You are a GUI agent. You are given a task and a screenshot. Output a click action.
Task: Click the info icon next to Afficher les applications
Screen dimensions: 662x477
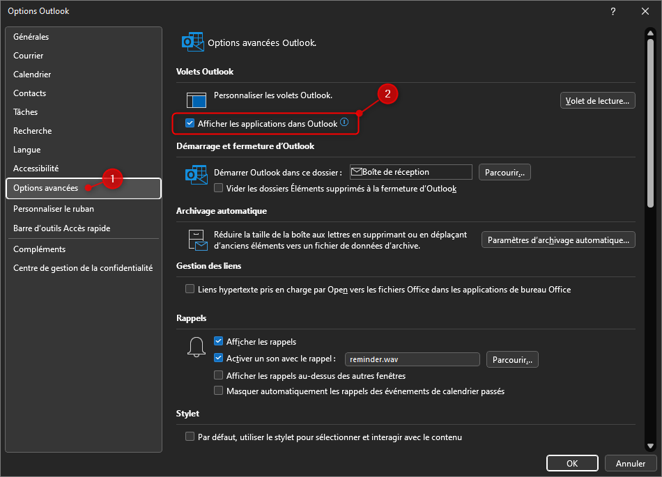pyautogui.click(x=344, y=122)
